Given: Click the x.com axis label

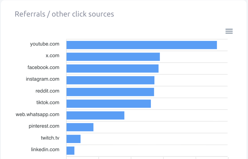Looking at the screenshot, I should pyautogui.click(x=52, y=56).
